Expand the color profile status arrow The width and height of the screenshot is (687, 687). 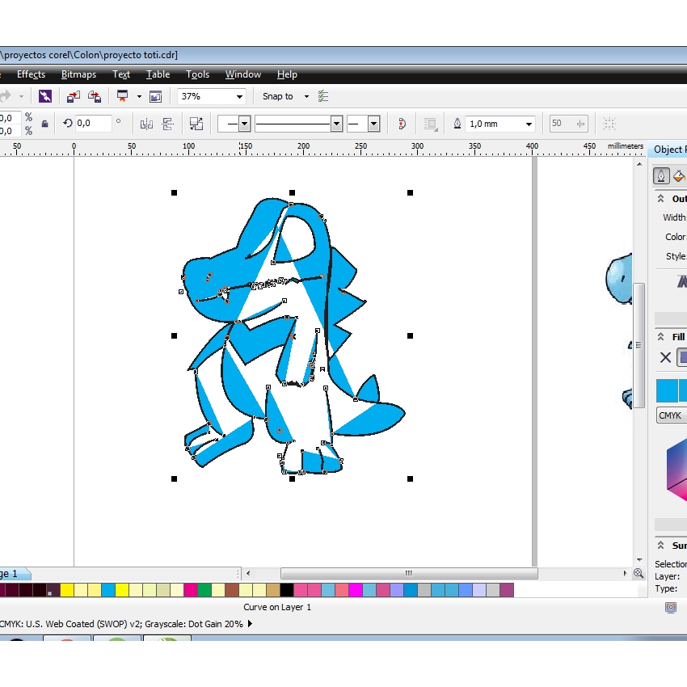[x=251, y=623]
